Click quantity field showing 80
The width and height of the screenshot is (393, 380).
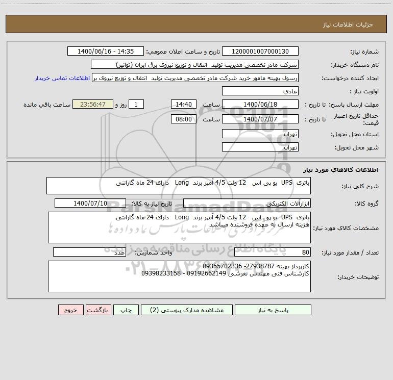273,252
